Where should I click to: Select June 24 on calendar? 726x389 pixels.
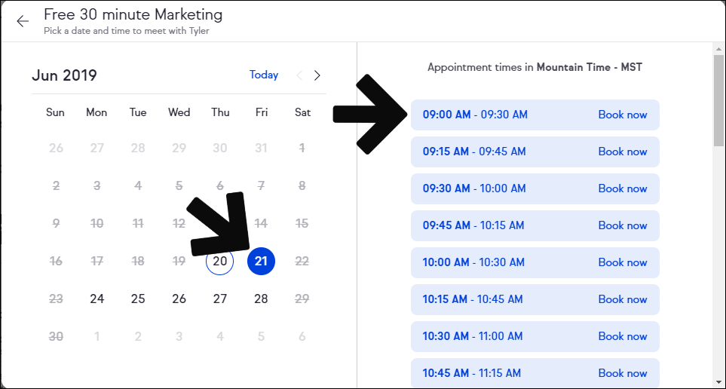(x=96, y=299)
